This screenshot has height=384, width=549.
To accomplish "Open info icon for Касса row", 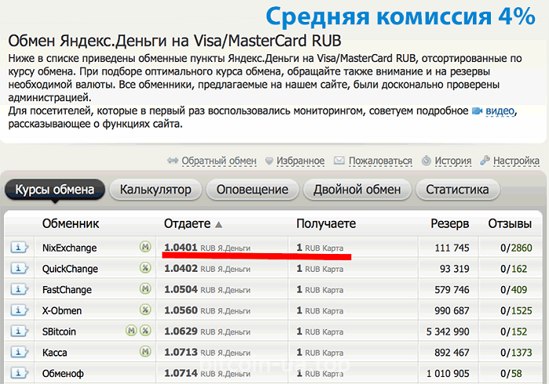I will pos(20,353).
